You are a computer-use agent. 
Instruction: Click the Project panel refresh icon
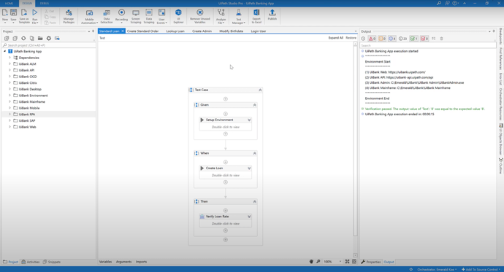pyautogui.click(x=23, y=38)
